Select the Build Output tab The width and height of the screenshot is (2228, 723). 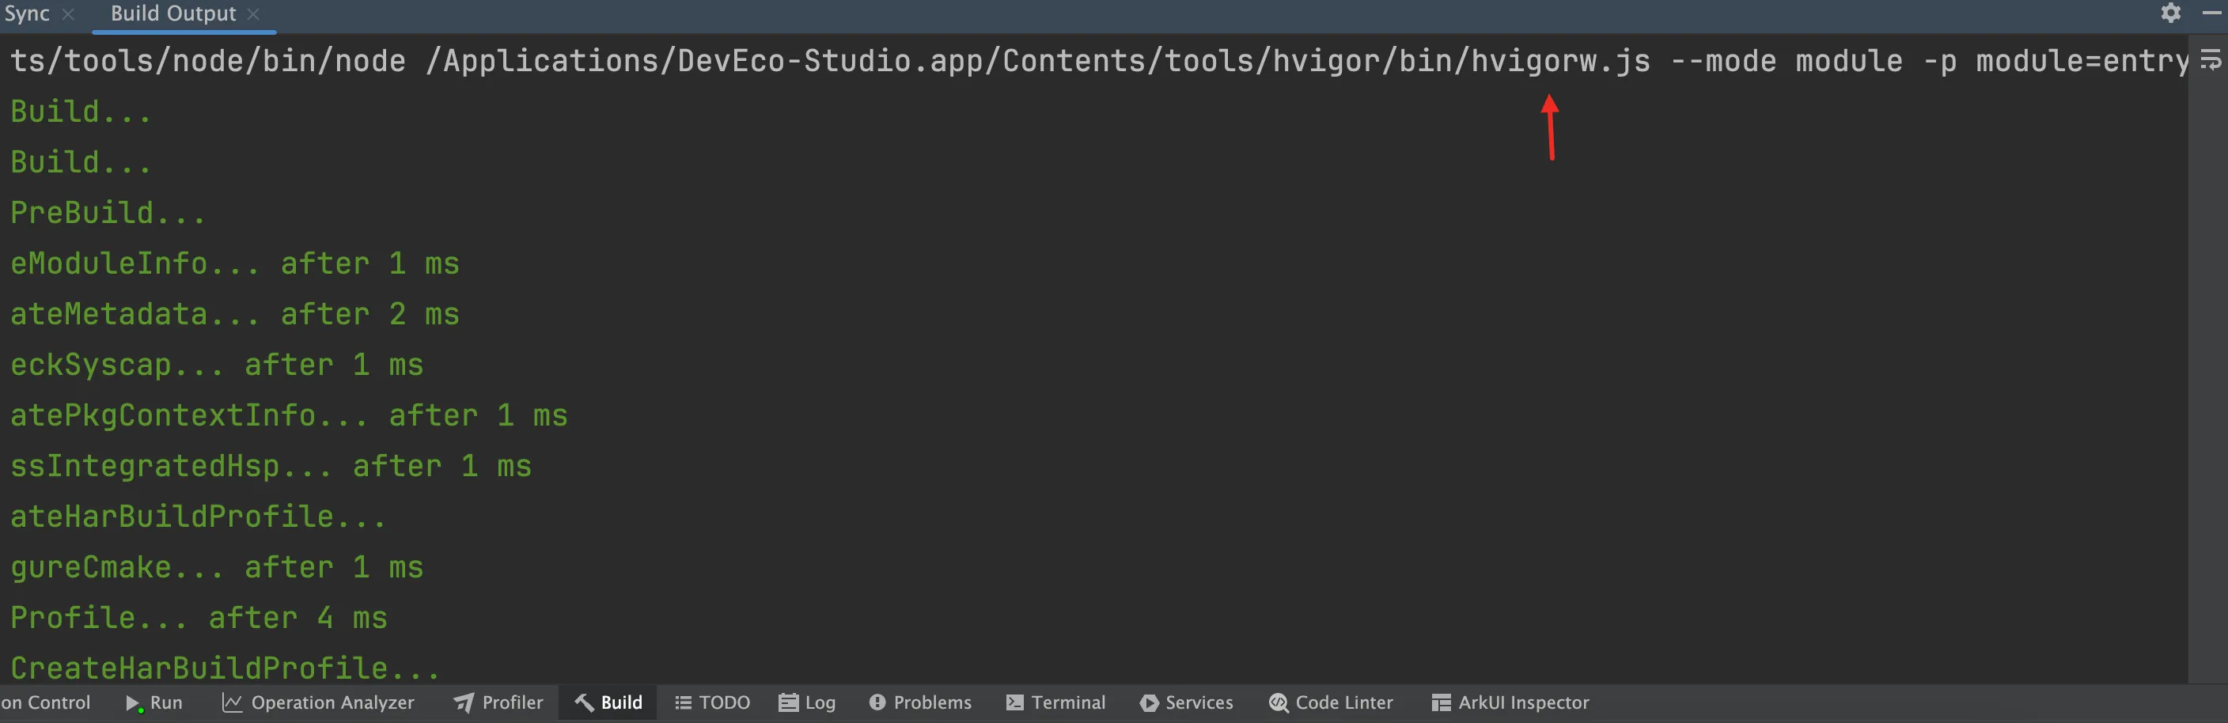pos(173,13)
